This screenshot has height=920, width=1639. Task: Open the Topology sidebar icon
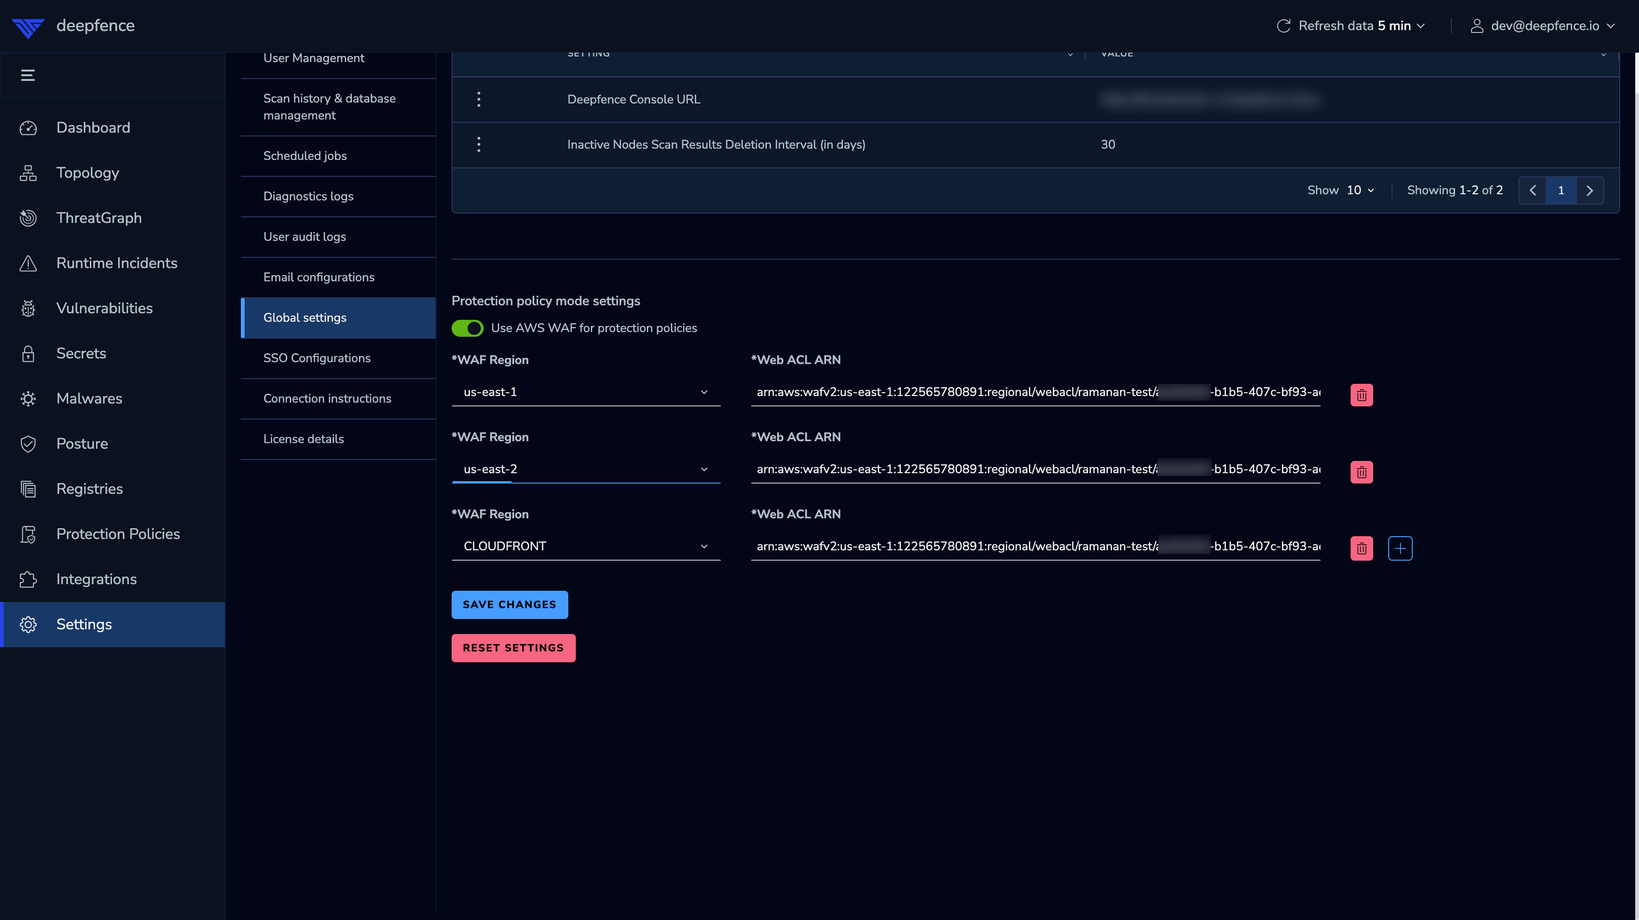28,173
